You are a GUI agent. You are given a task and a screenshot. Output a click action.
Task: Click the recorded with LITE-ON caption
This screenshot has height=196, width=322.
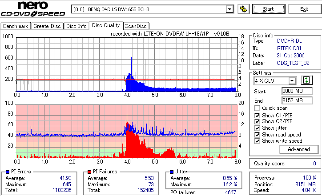(x=170, y=34)
